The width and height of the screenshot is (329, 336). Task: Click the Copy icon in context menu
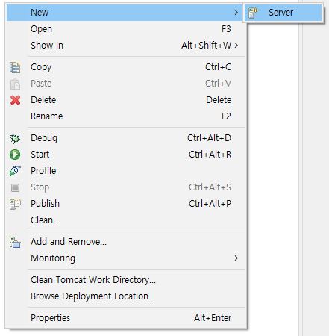pyautogui.click(x=15, y=67)
